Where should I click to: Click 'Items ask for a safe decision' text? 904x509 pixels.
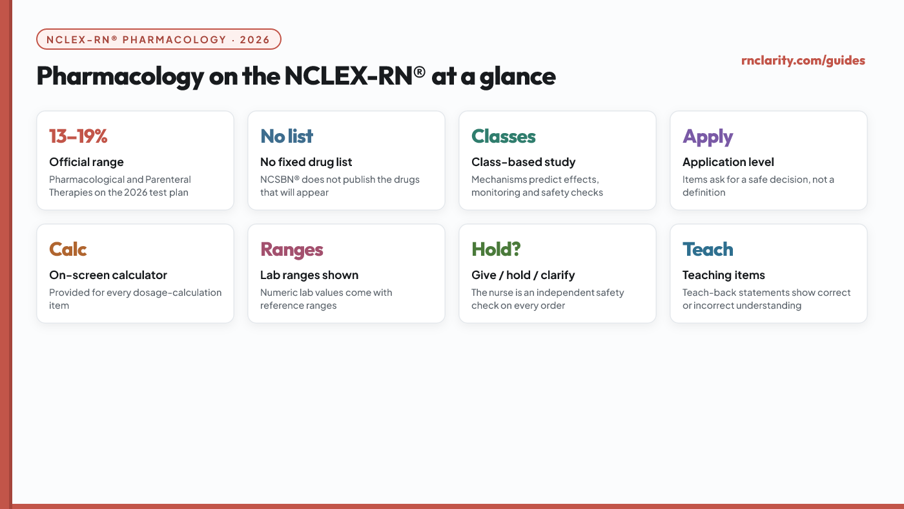(x=758, y=186)
